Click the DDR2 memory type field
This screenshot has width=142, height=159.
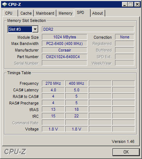(x=88, y=29)
